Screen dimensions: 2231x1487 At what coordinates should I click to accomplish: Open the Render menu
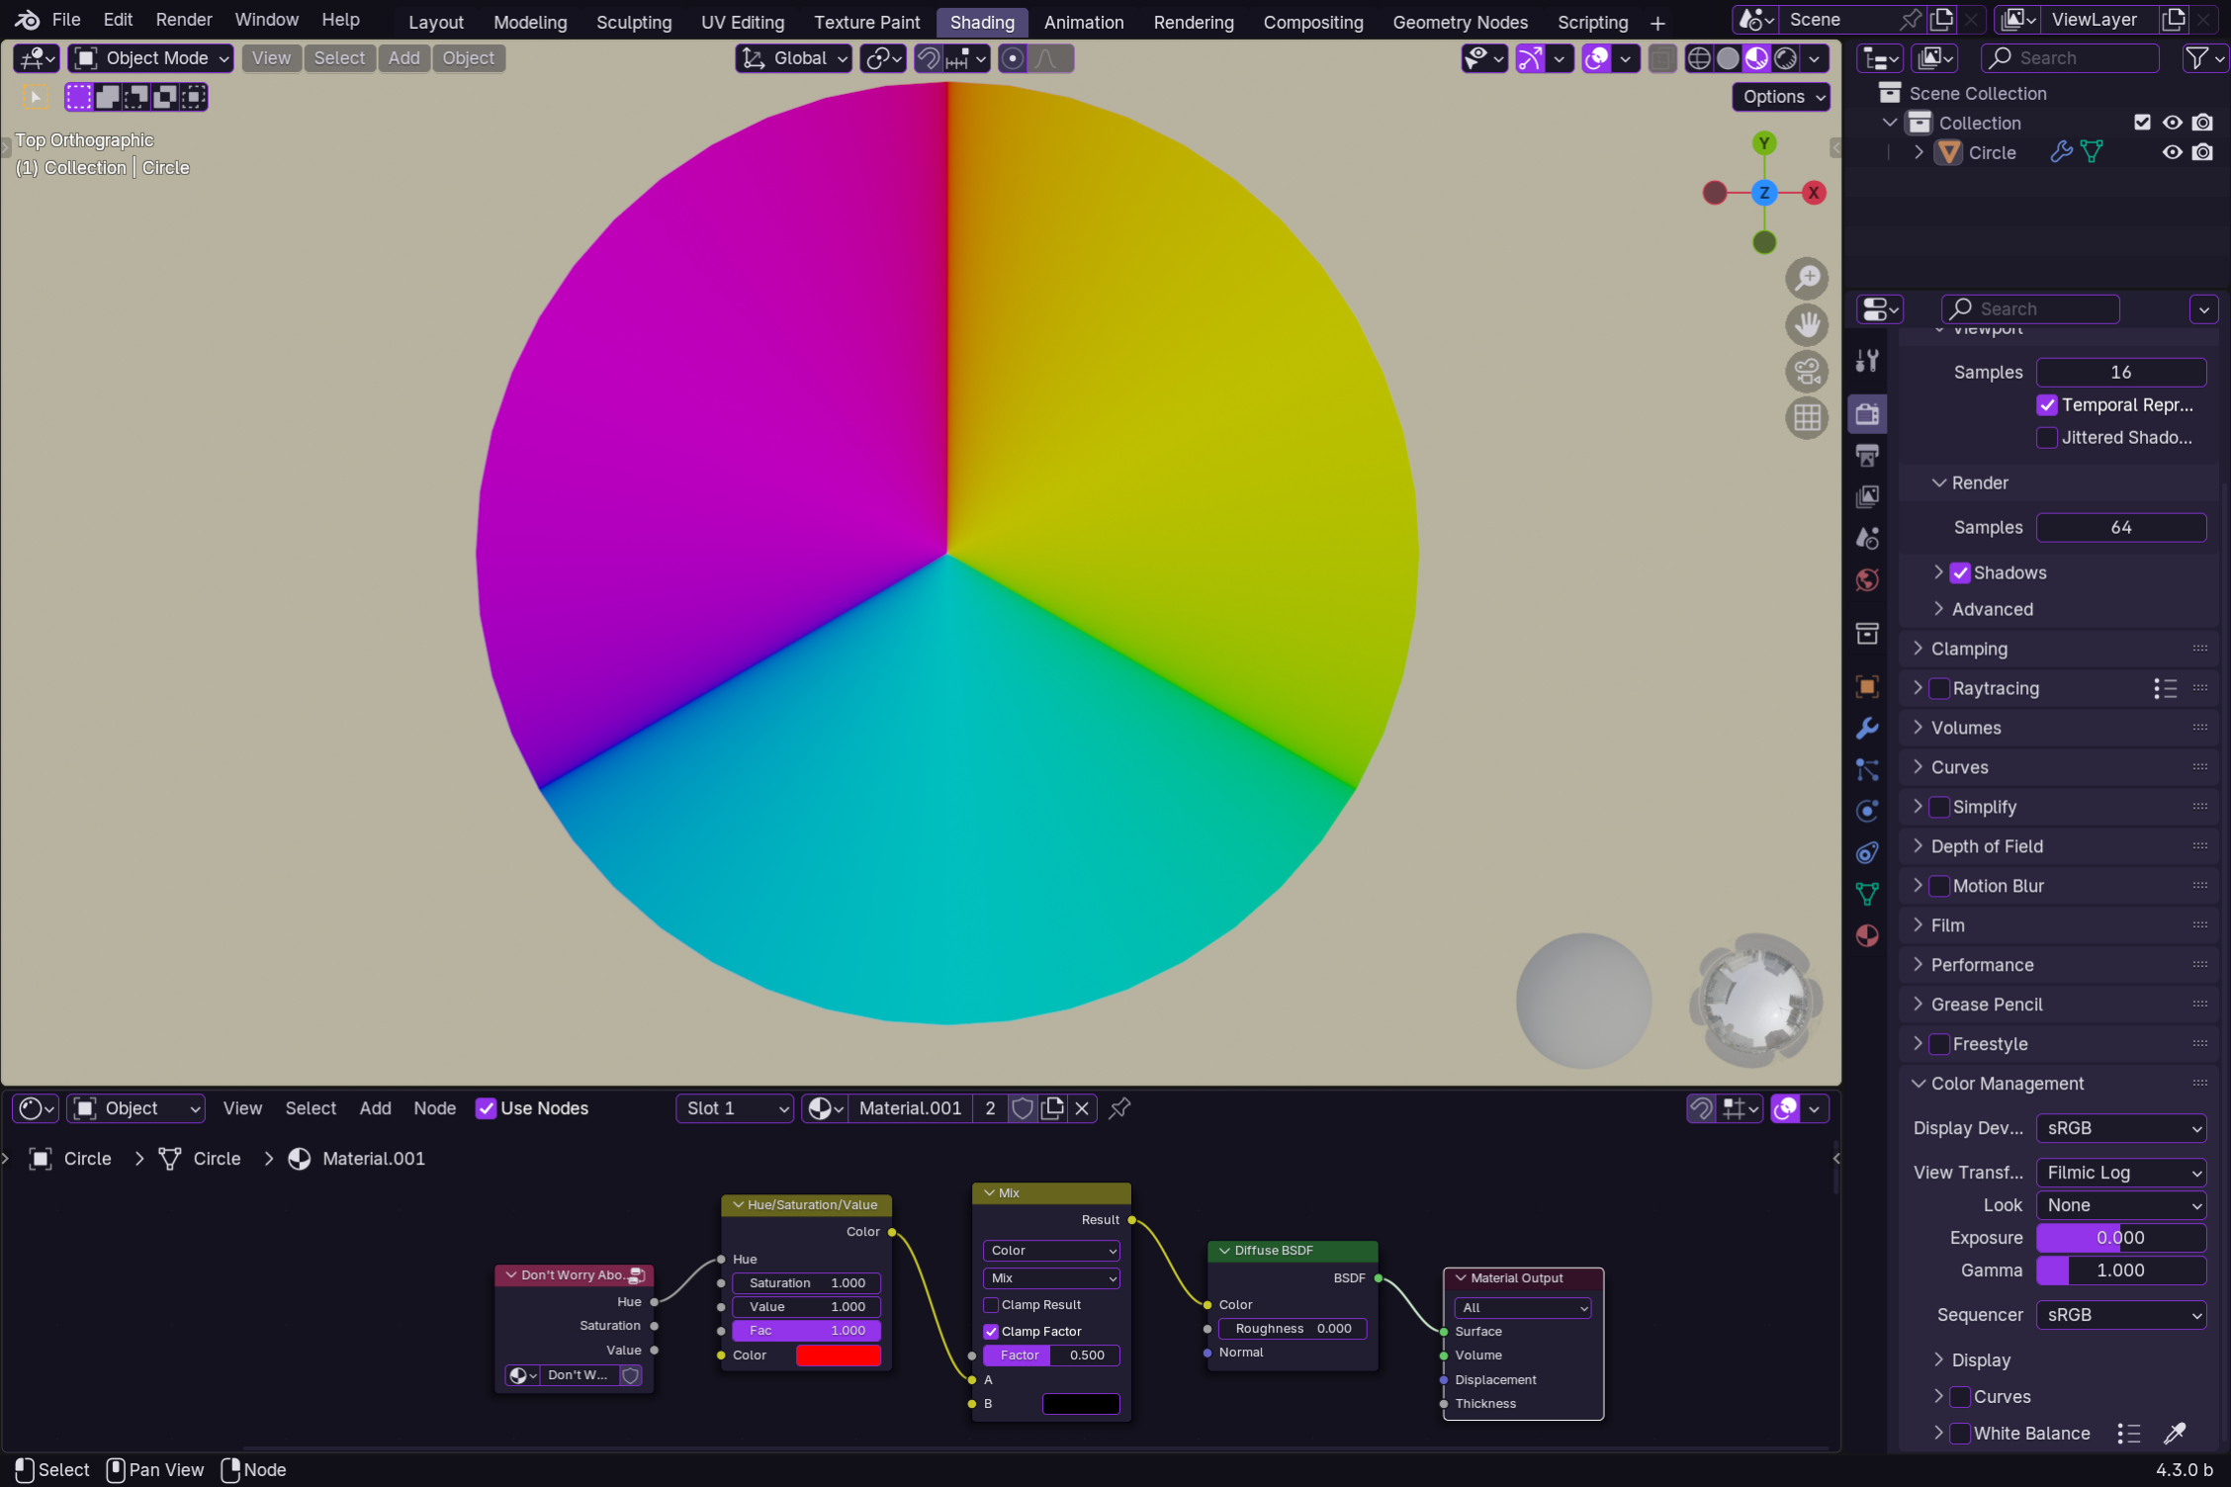pos(183,20)
